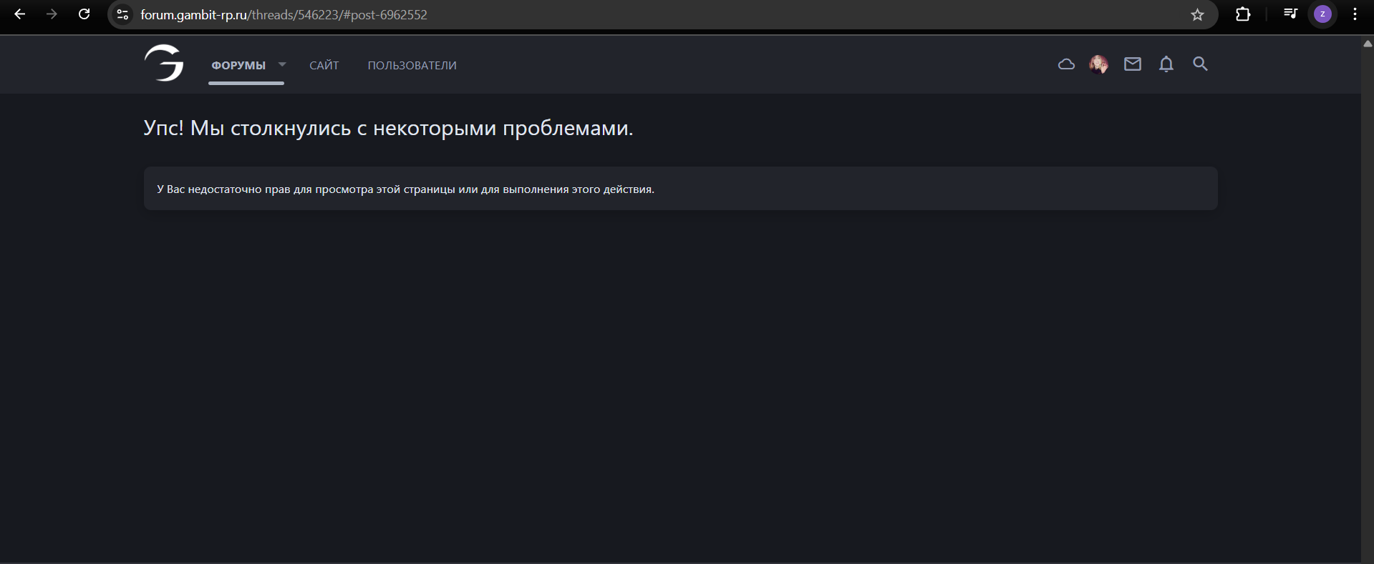This screenshot has height=564, width=1374.
Task: Open private messages envelope icon
Action: click(x=1132, y=64)
